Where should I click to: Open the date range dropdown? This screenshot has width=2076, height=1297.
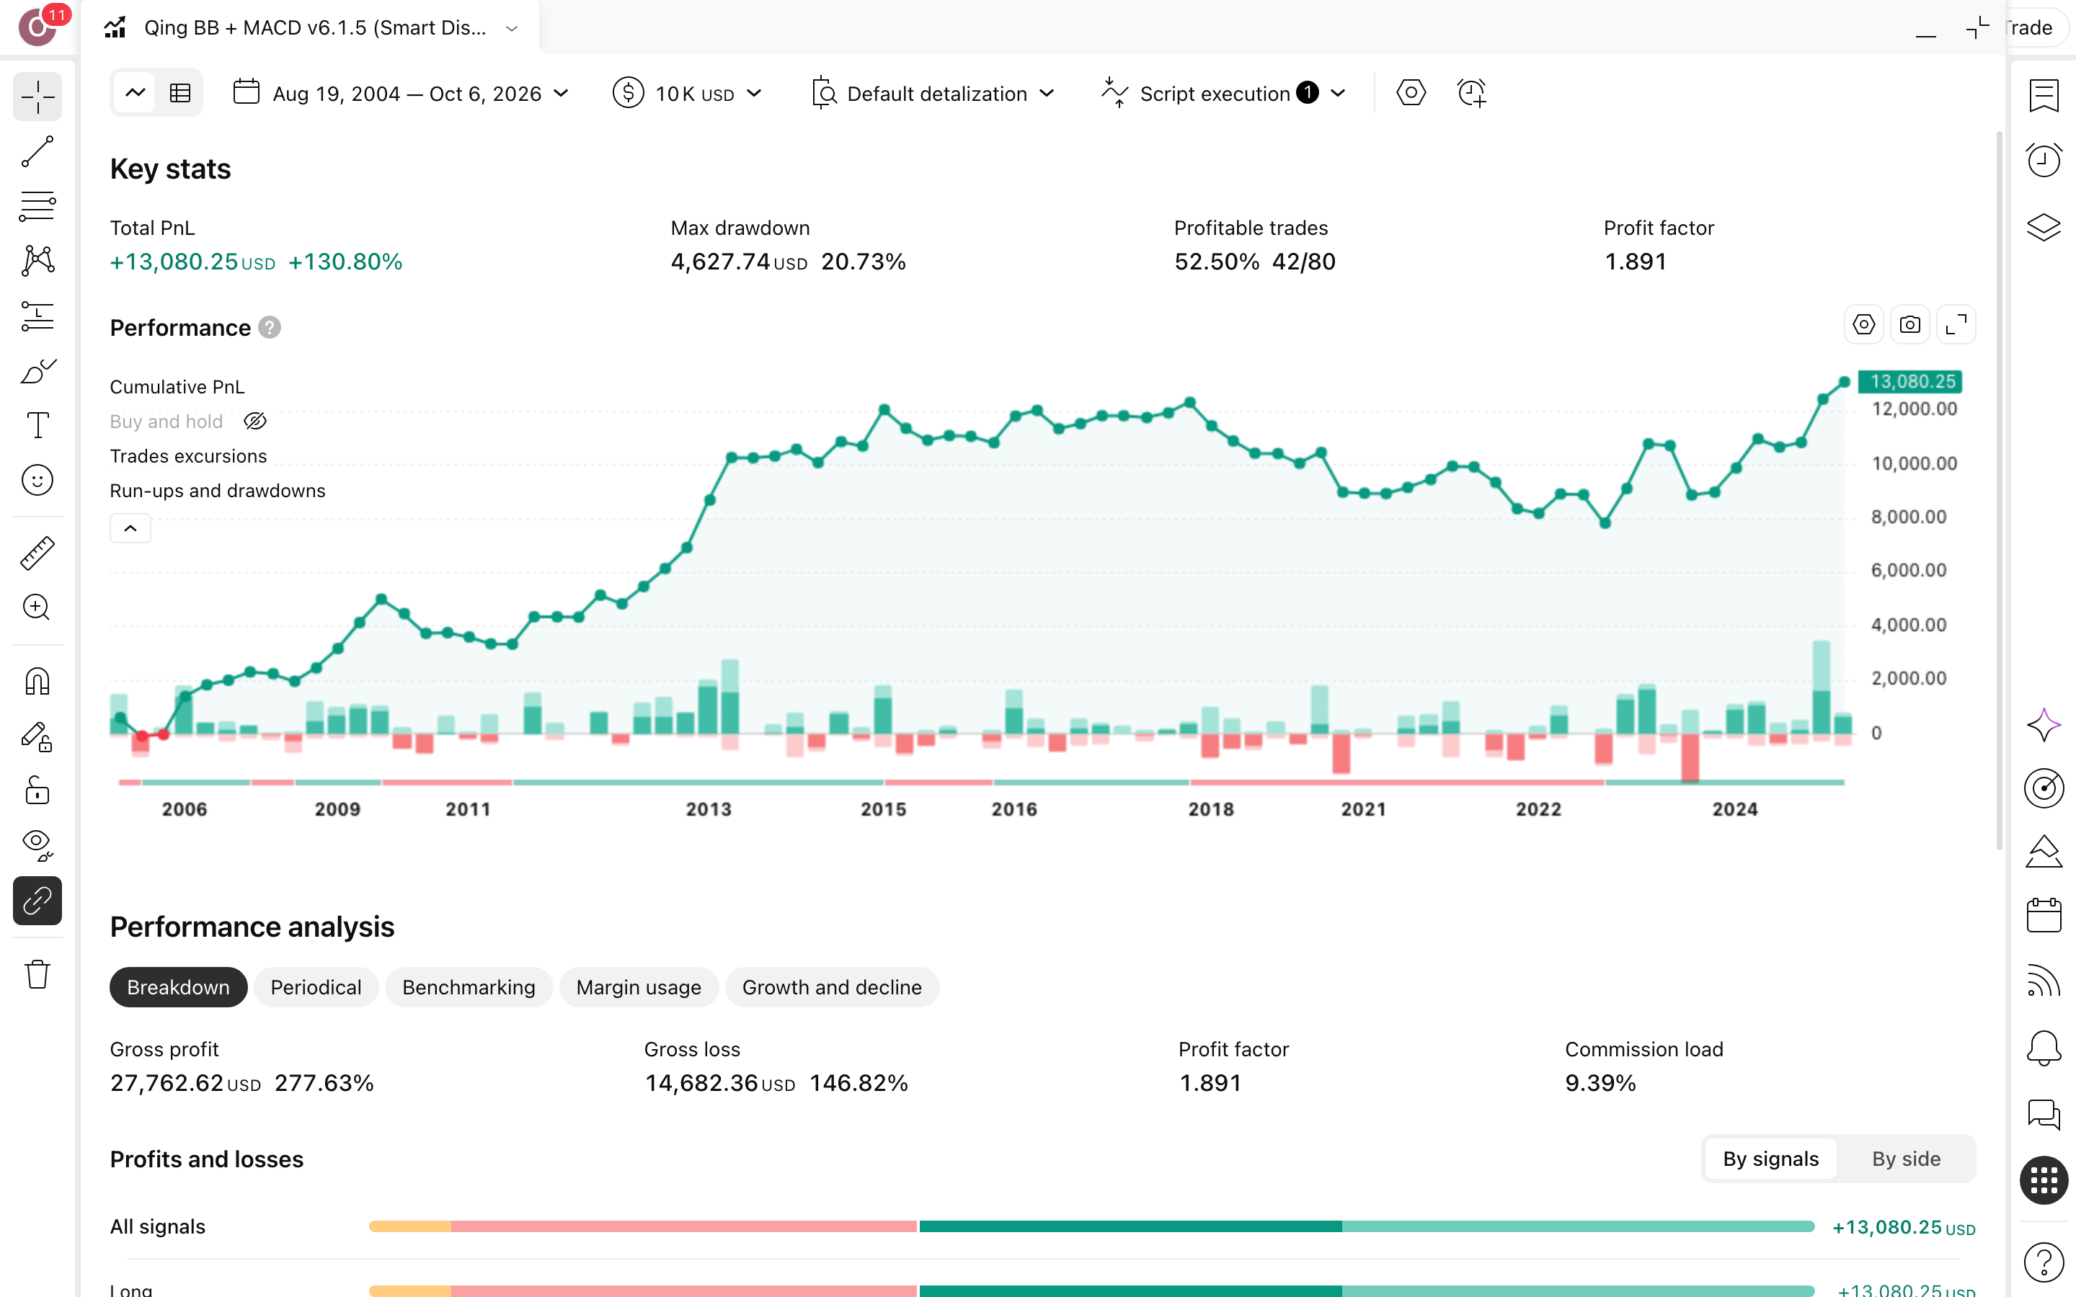(x=401, y=93)
